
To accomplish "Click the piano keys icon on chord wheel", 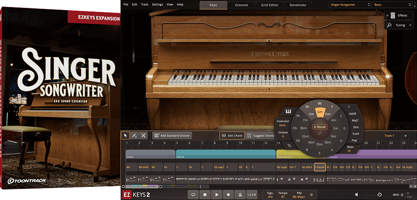I will (x=289, y=111).
